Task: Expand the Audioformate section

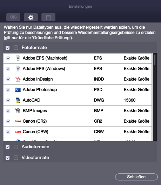Action: 16,147
